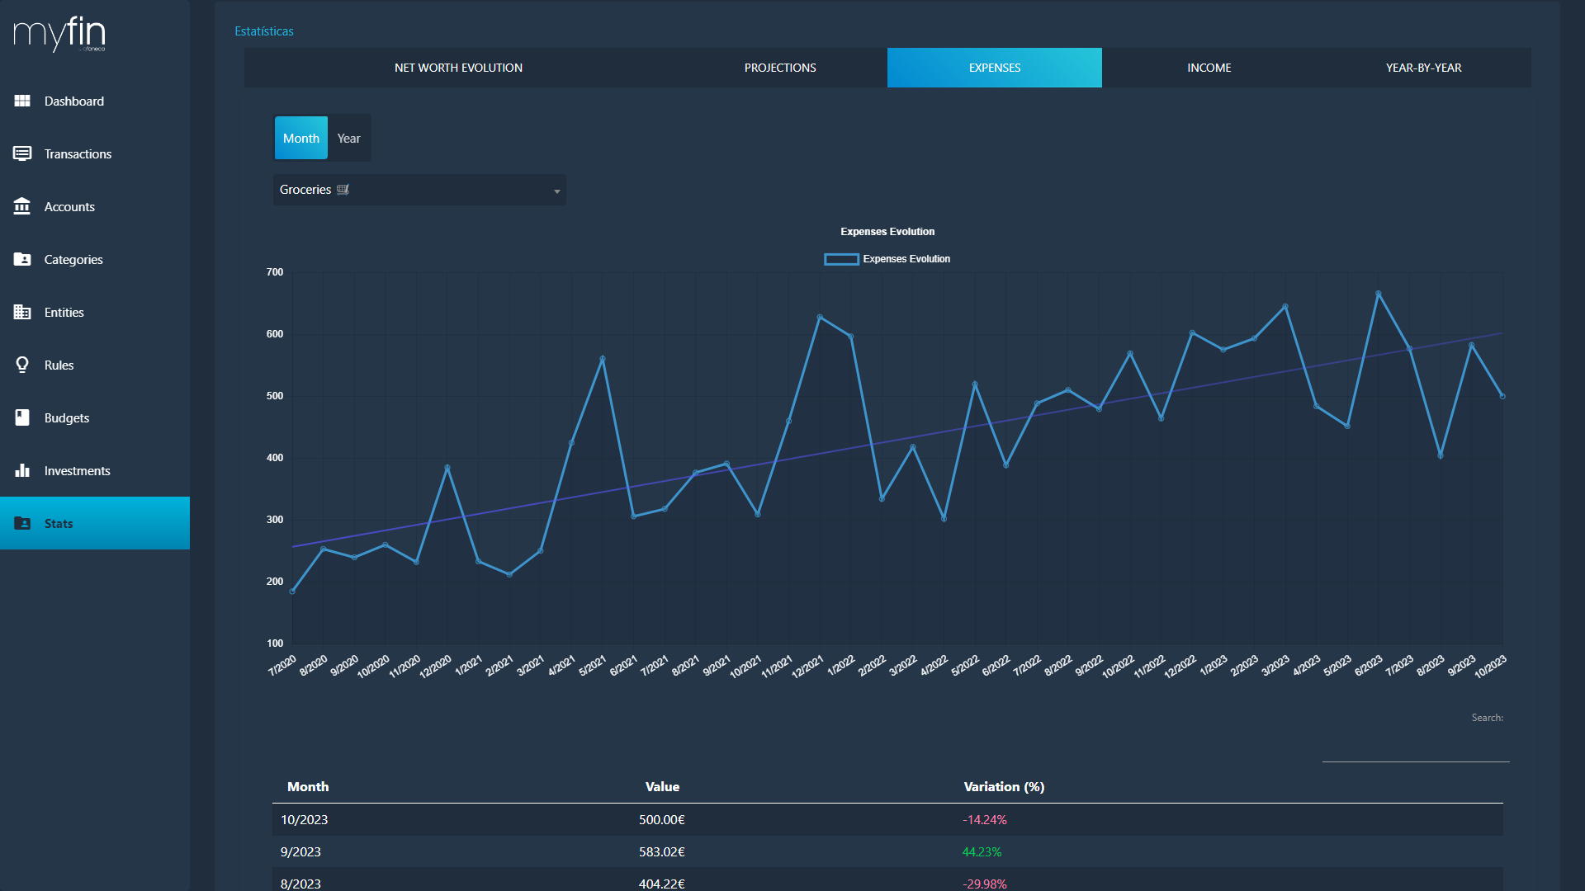Open the Year-by-Year tab

1424,68
